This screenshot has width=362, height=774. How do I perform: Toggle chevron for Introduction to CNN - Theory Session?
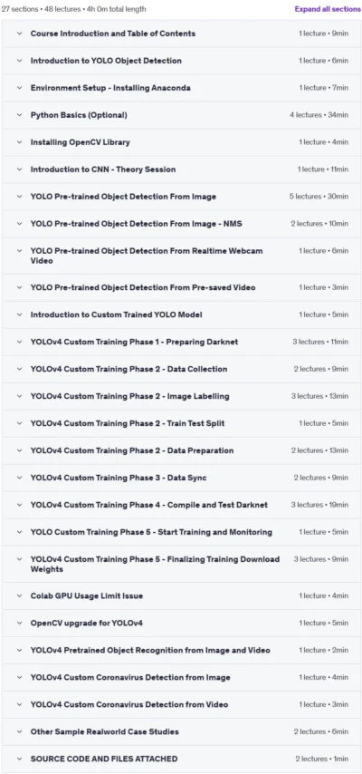tap(19, 169)
